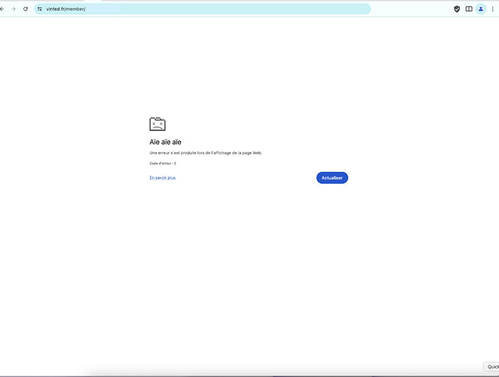The height and width of the screenshot is (377, 499).
Task: Click 'vinted.fr' domain text in the address bar
Action: 56,9
